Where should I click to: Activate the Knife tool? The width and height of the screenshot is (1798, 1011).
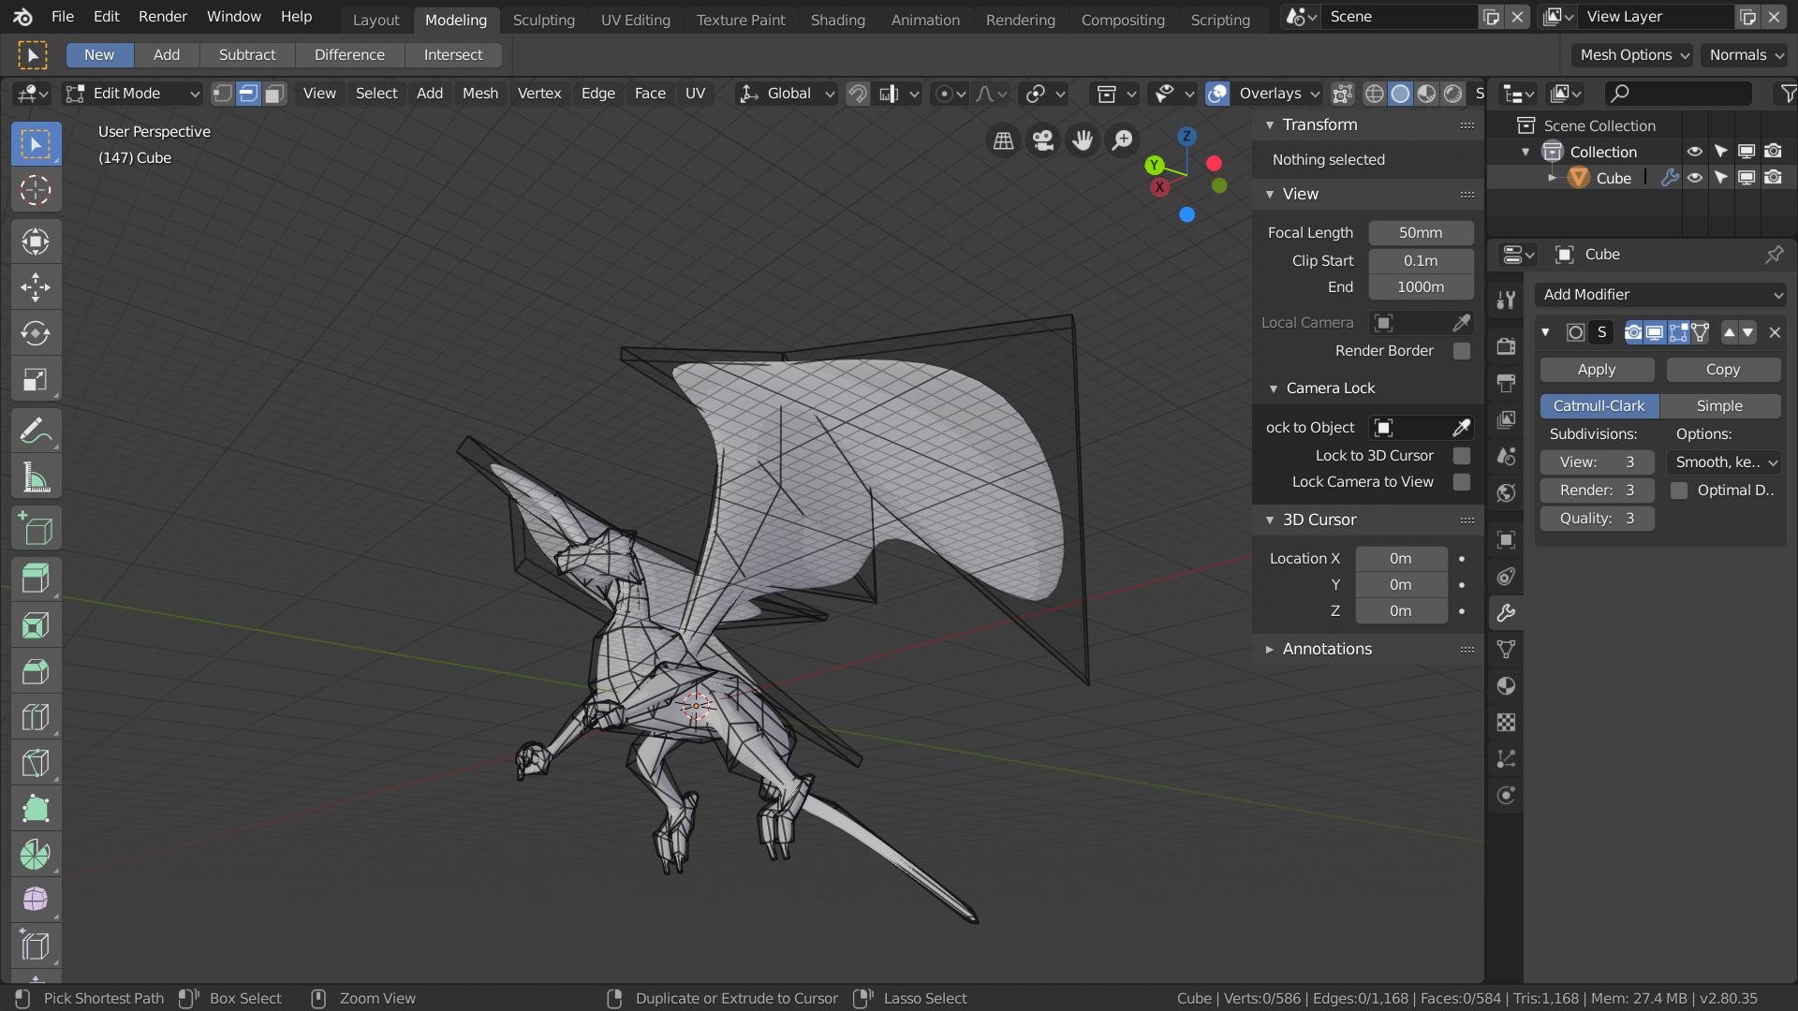[x=36, y=763]
